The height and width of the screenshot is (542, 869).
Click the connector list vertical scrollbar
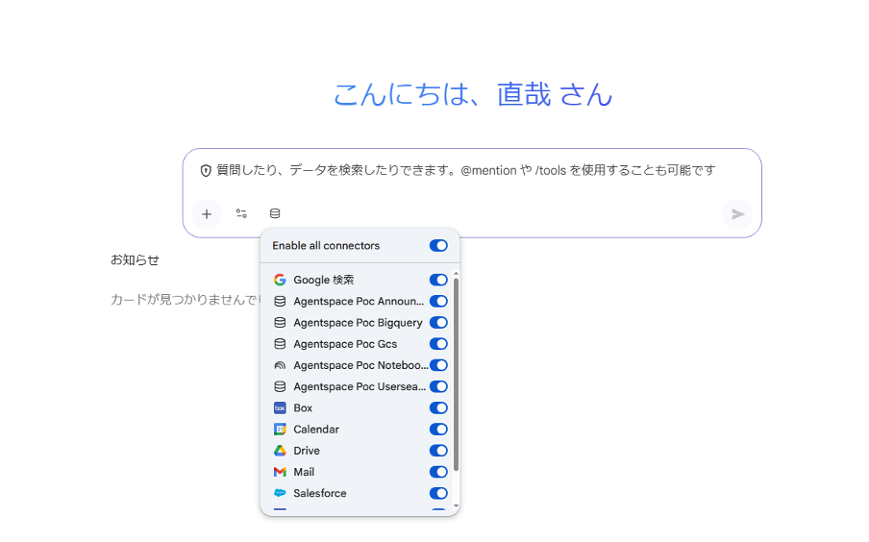tap(456, 375)
